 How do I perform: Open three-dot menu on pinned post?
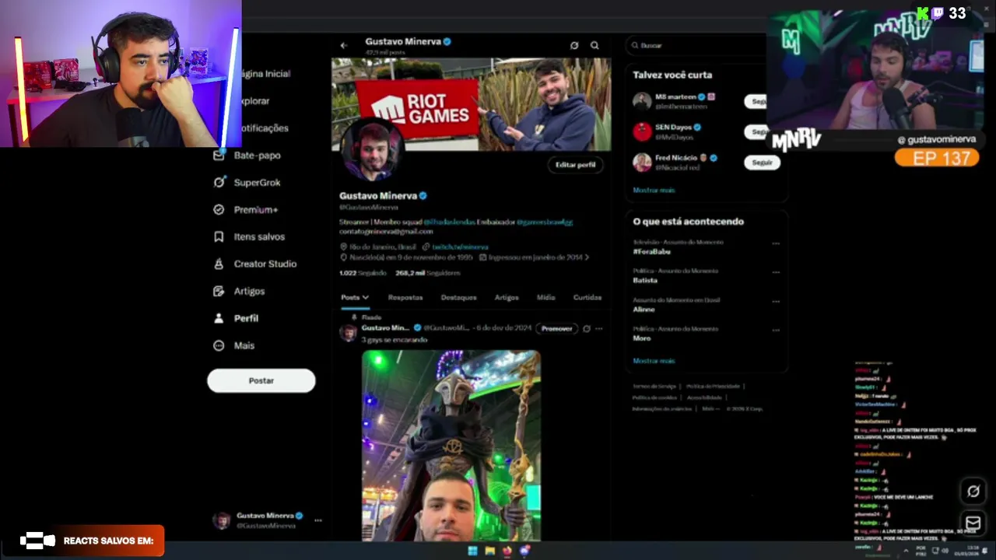click(598, 329)
